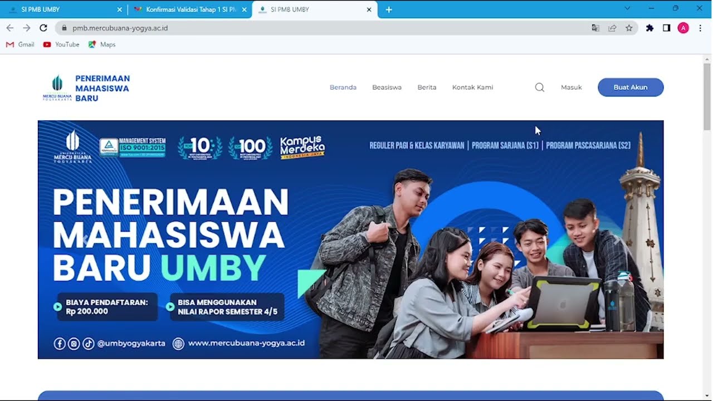Open Google Translate icon in address bar
The height and width of the screenshot is (401, 713).
(595, 28)
